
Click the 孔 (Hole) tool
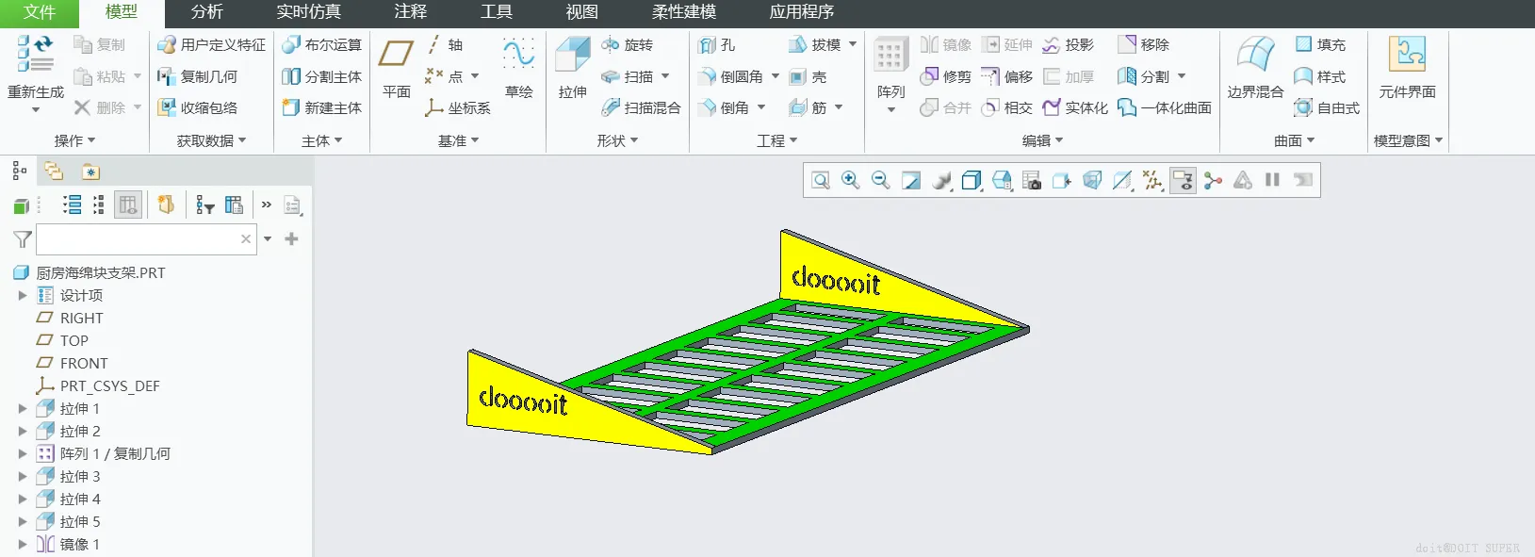(717, 44)
